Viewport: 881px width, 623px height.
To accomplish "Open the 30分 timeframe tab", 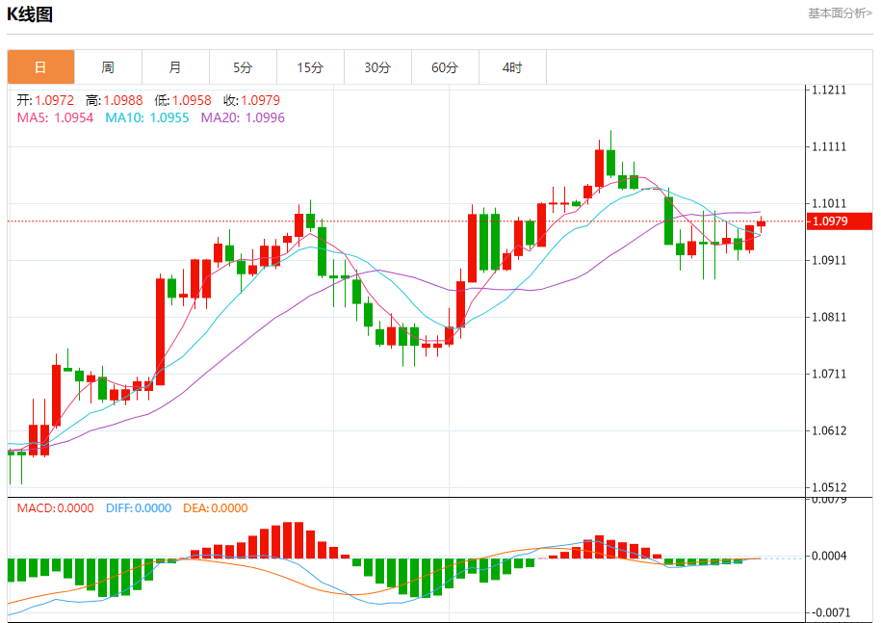I will [x=378, y=66].
